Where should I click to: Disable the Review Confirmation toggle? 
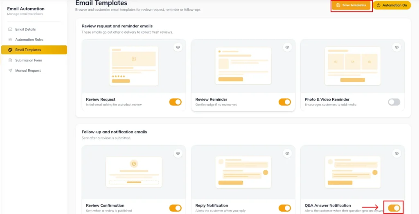pos(175,208)
